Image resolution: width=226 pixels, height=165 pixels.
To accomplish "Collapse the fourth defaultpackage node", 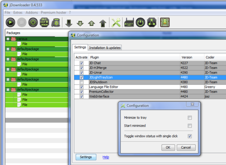I will click(8, 80).
